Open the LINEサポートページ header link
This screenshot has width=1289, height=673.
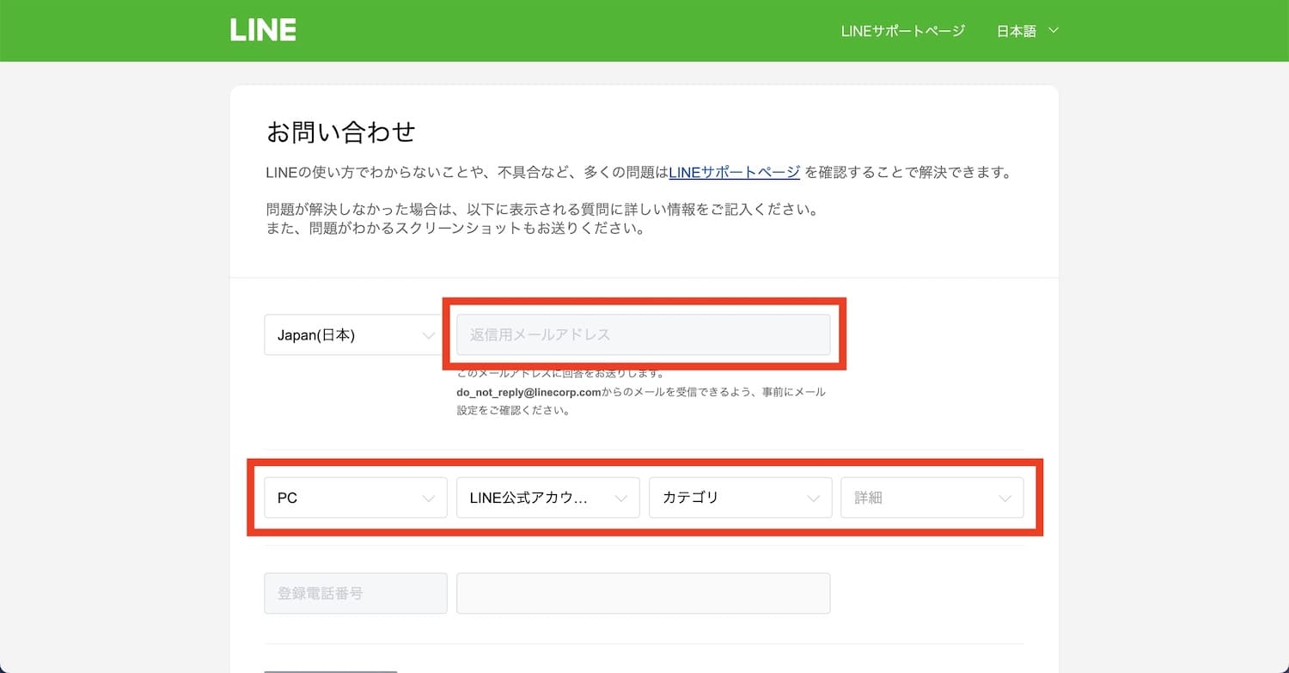click(x=903, y=31)
